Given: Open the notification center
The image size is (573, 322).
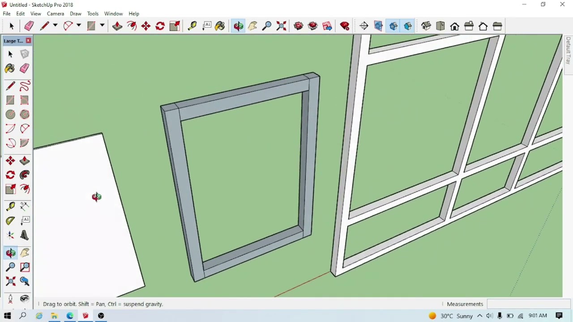Looking at the screenshot, I should point(559,316).
